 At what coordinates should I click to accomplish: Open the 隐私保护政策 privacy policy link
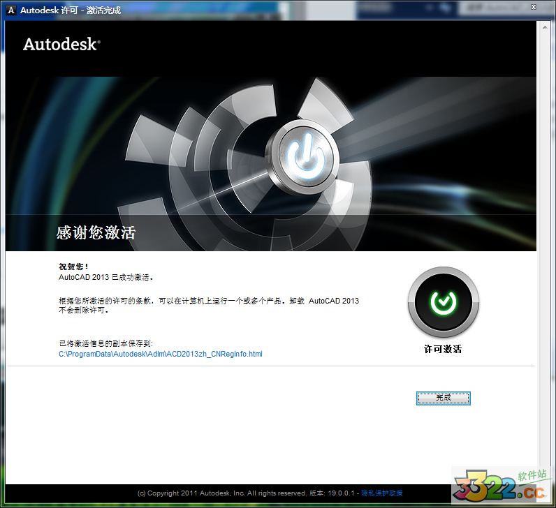pos(382,493)
